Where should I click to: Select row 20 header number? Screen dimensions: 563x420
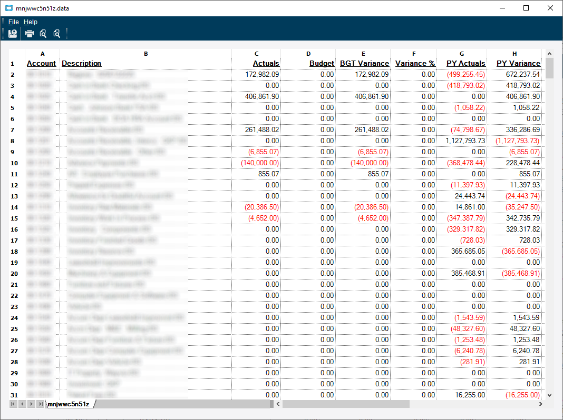(x=14, y=274)
